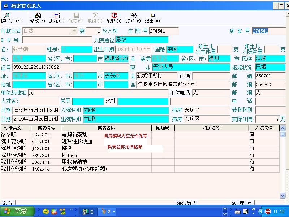This screenshot has width=289, height=217.
Task: Click the 诊断类别 column header
Action: click(x=16, y=128)
